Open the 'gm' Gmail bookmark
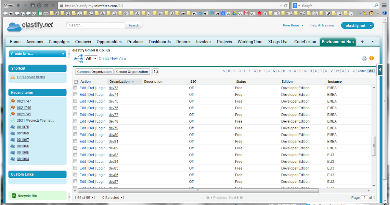 pos(250,13)
